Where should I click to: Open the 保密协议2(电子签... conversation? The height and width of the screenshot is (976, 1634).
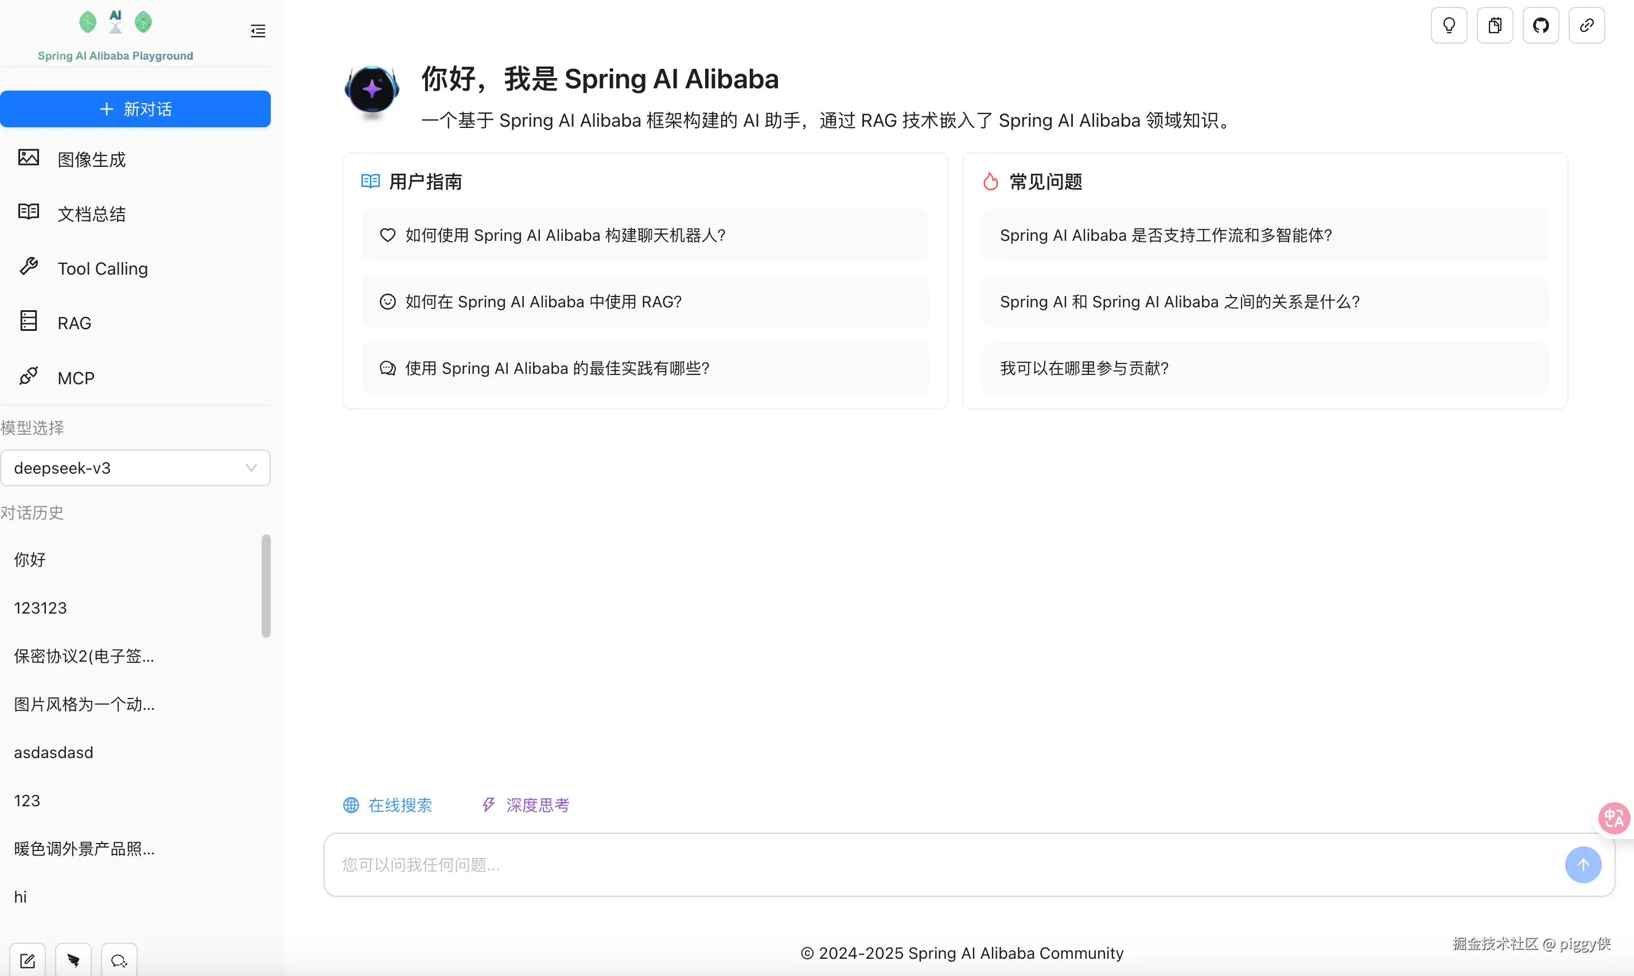[131, 655]
